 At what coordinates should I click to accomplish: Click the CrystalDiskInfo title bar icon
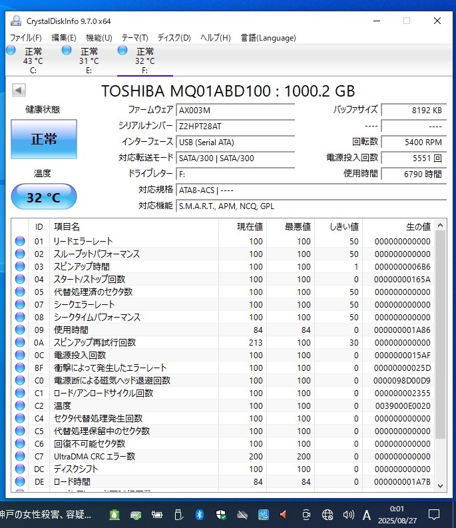point(16,21)
